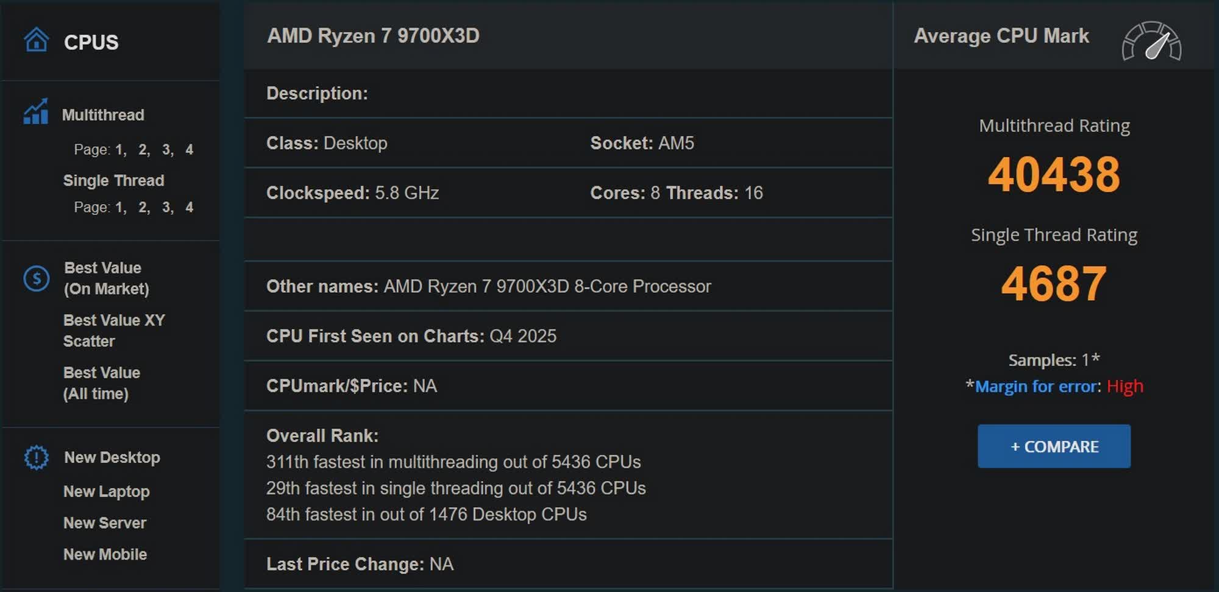The image size is (1219, 592).
Task: Click Best Value XY Scatter
Action: (x=114, y=331)
